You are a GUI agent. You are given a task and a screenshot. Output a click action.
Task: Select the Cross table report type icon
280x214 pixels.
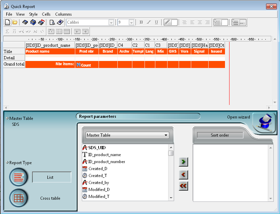click(18, 198)
